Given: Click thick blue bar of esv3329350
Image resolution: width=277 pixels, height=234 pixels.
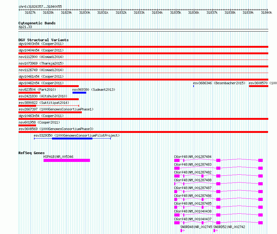Looking at the screenshot, I should pyautogui.click(x=72, y=139).
